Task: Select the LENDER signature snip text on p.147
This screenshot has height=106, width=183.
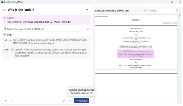Action: pyautogui.click(x=51, y=53)
